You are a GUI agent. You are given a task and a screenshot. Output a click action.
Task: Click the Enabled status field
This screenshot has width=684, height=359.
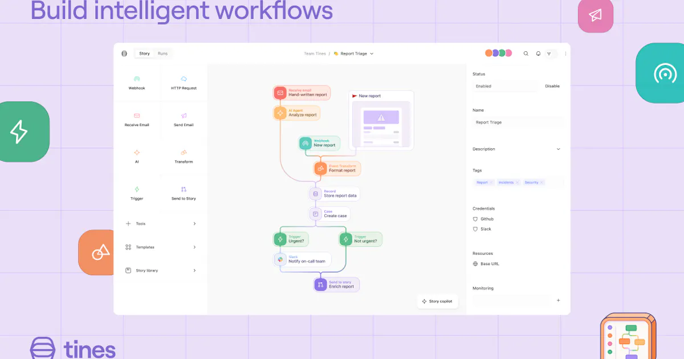point(505,86)
